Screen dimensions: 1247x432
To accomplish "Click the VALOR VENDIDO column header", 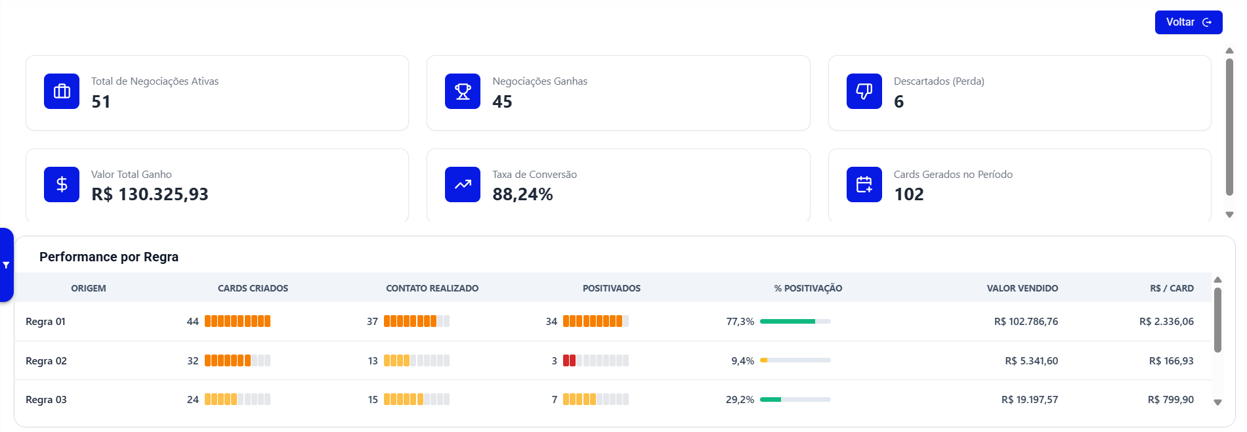I will tap(1022, 288).
